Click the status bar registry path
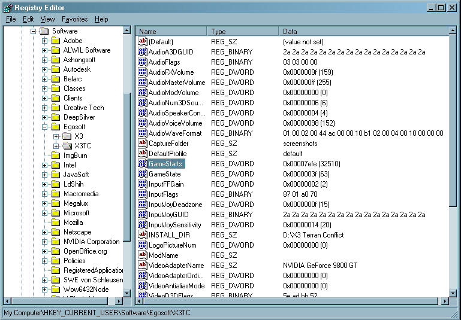The height and width of the screenshot is (320, 461). click(x=97, y=313)
